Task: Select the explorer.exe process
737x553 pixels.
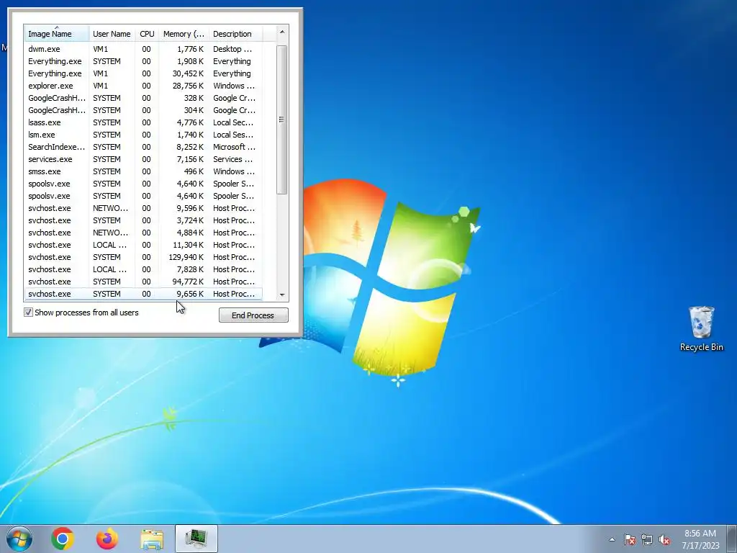Action: click(143, 86)
